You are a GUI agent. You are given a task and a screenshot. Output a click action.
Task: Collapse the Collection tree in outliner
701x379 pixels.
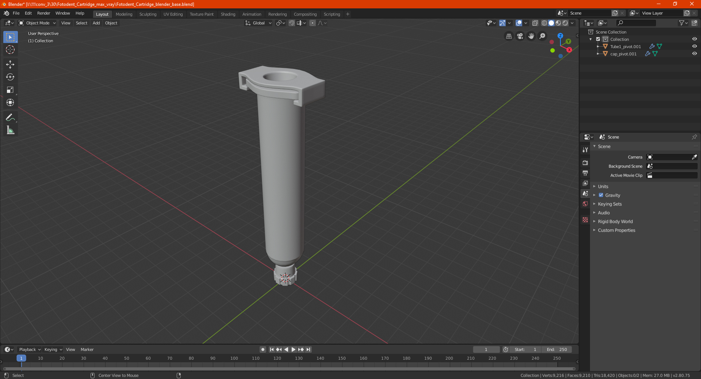pos(591,39)
